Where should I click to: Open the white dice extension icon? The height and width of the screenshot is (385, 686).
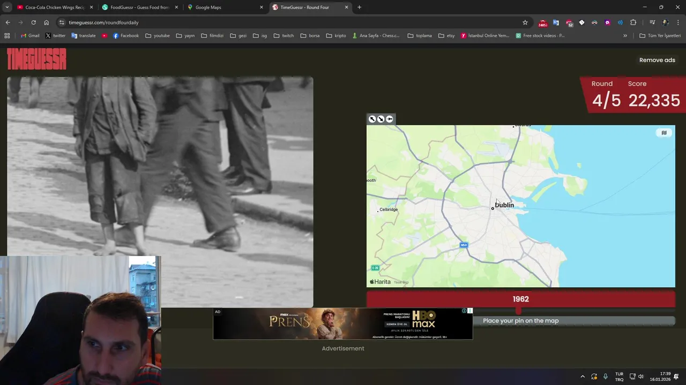point(581,22)
